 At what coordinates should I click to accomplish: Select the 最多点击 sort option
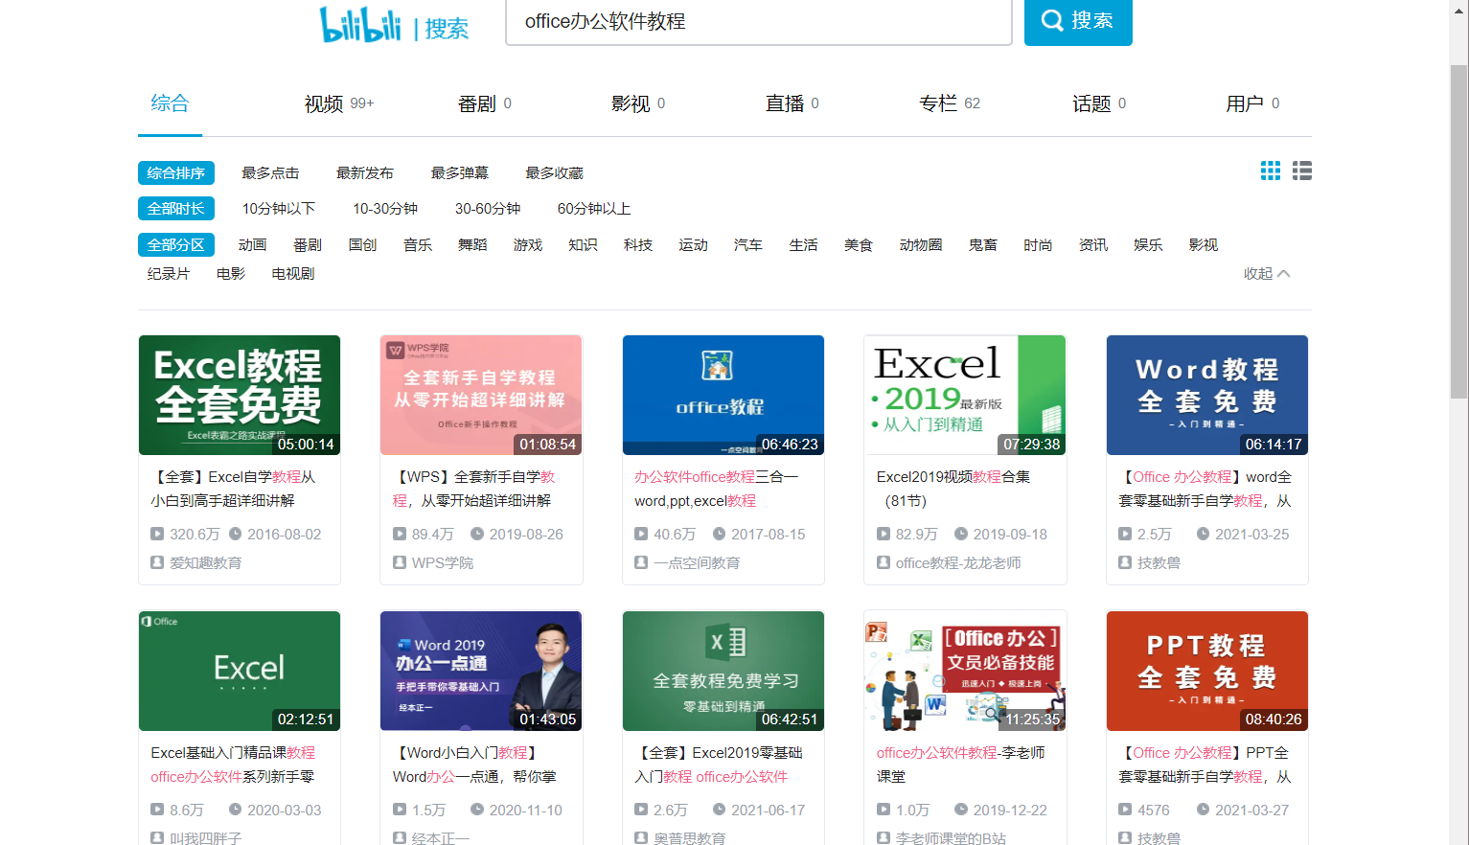coord(271,172)
